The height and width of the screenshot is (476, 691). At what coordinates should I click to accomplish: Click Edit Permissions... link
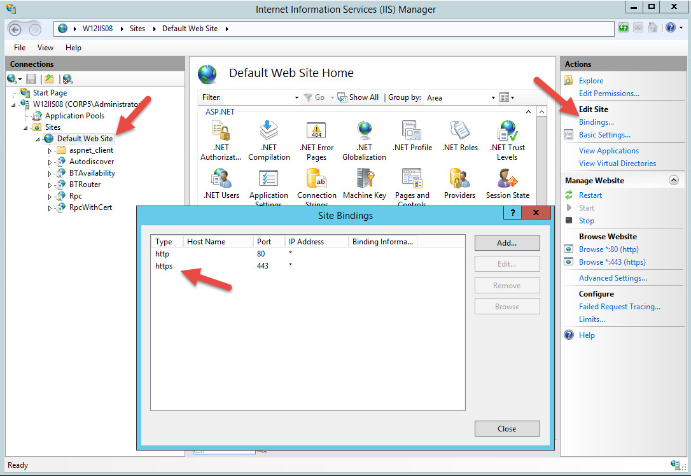click(x=609, y=94)
